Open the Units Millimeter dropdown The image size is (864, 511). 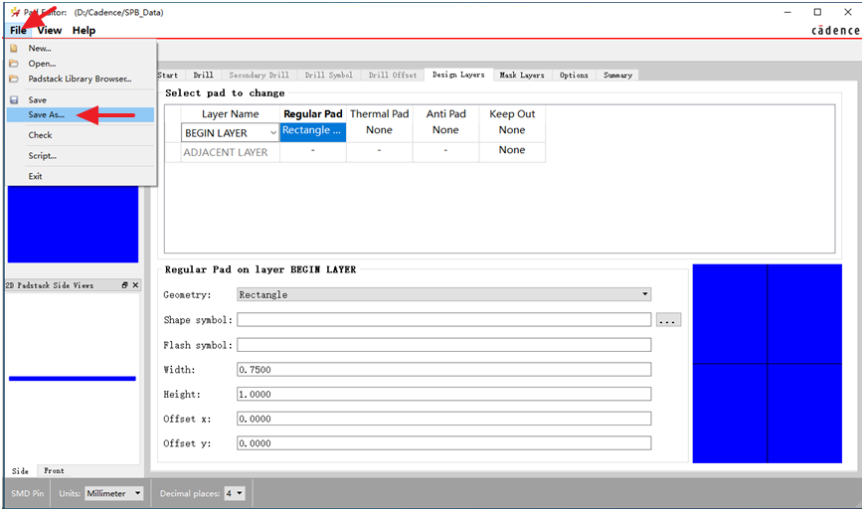(114, 493)
